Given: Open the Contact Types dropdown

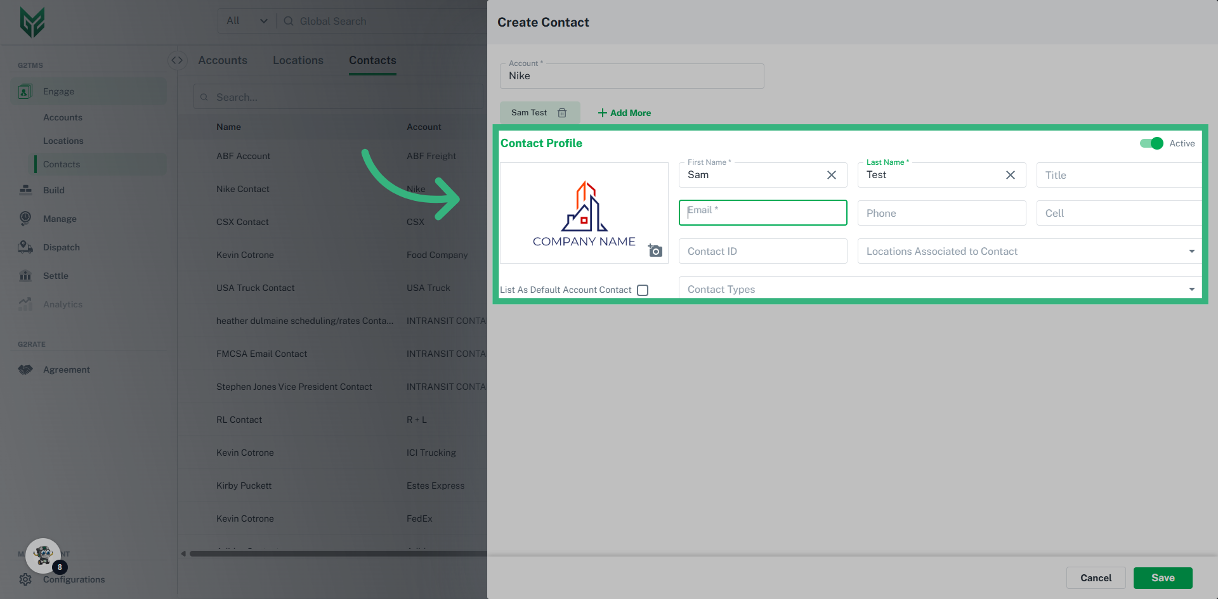Looking at the screenshot, I should (x=1192, y=288).
